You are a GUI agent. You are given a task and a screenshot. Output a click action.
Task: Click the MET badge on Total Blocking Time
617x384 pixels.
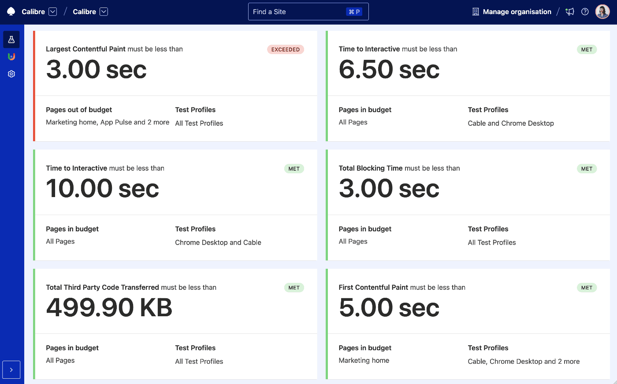coord(587,168)
